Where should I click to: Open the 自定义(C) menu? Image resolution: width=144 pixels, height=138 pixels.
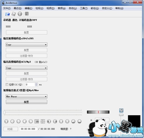point(107,8)
